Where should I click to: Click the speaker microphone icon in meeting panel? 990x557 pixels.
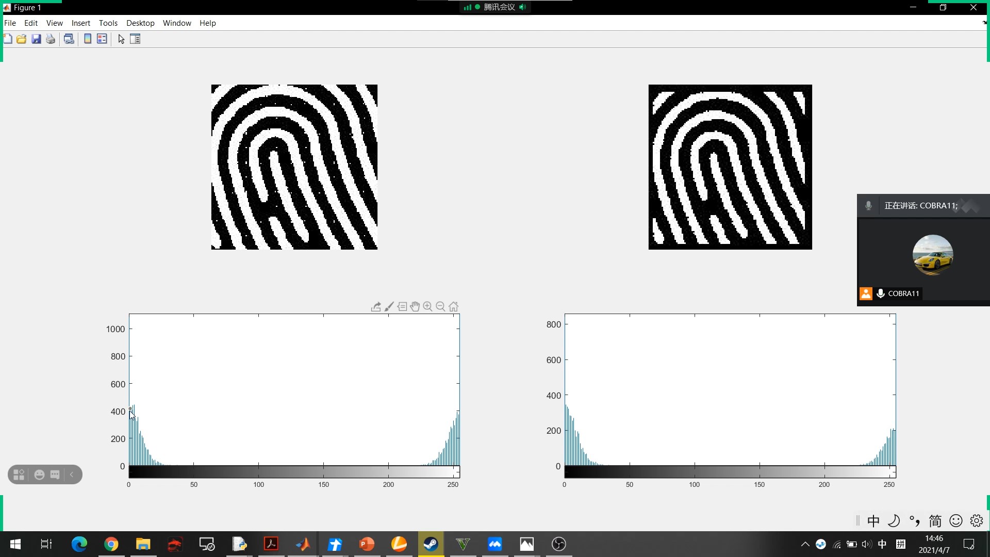(x=869, y=206)
